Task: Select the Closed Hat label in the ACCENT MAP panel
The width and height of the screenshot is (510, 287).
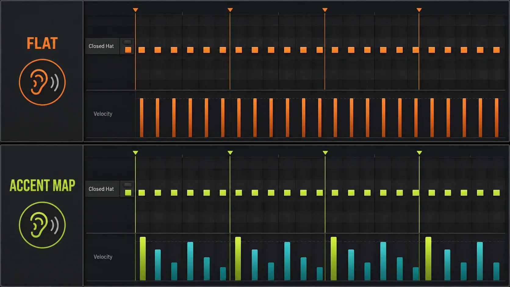Action: (x=101, y=189)
